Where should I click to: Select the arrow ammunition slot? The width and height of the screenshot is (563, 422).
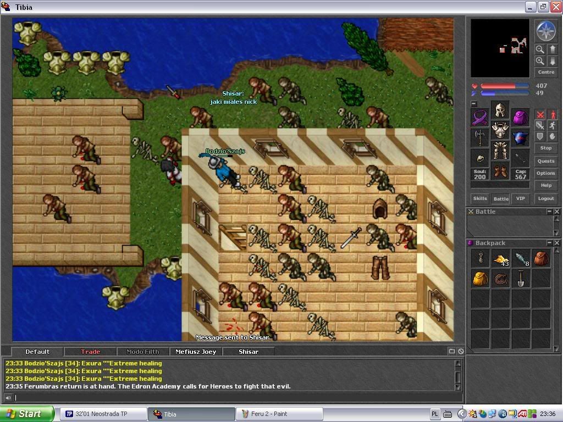pyautogui.click(x=520, y=158)
